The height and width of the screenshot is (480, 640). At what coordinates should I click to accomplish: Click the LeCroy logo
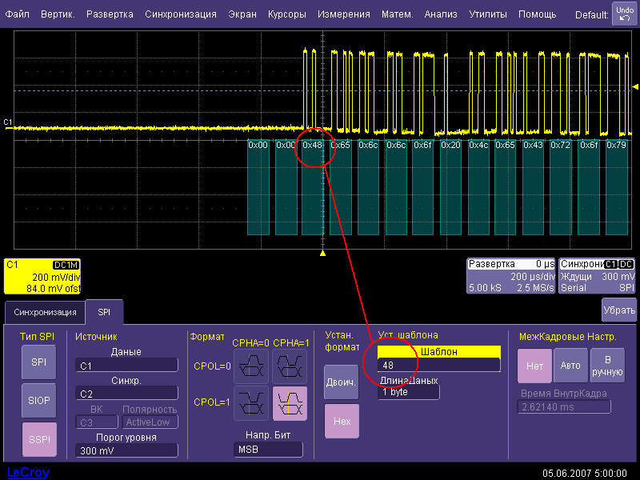pyautogui.click(x=28, y=472)
